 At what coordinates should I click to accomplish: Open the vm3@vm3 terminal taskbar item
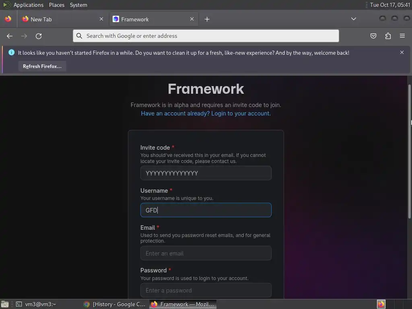pyautogui.click(x=37, y=304)
